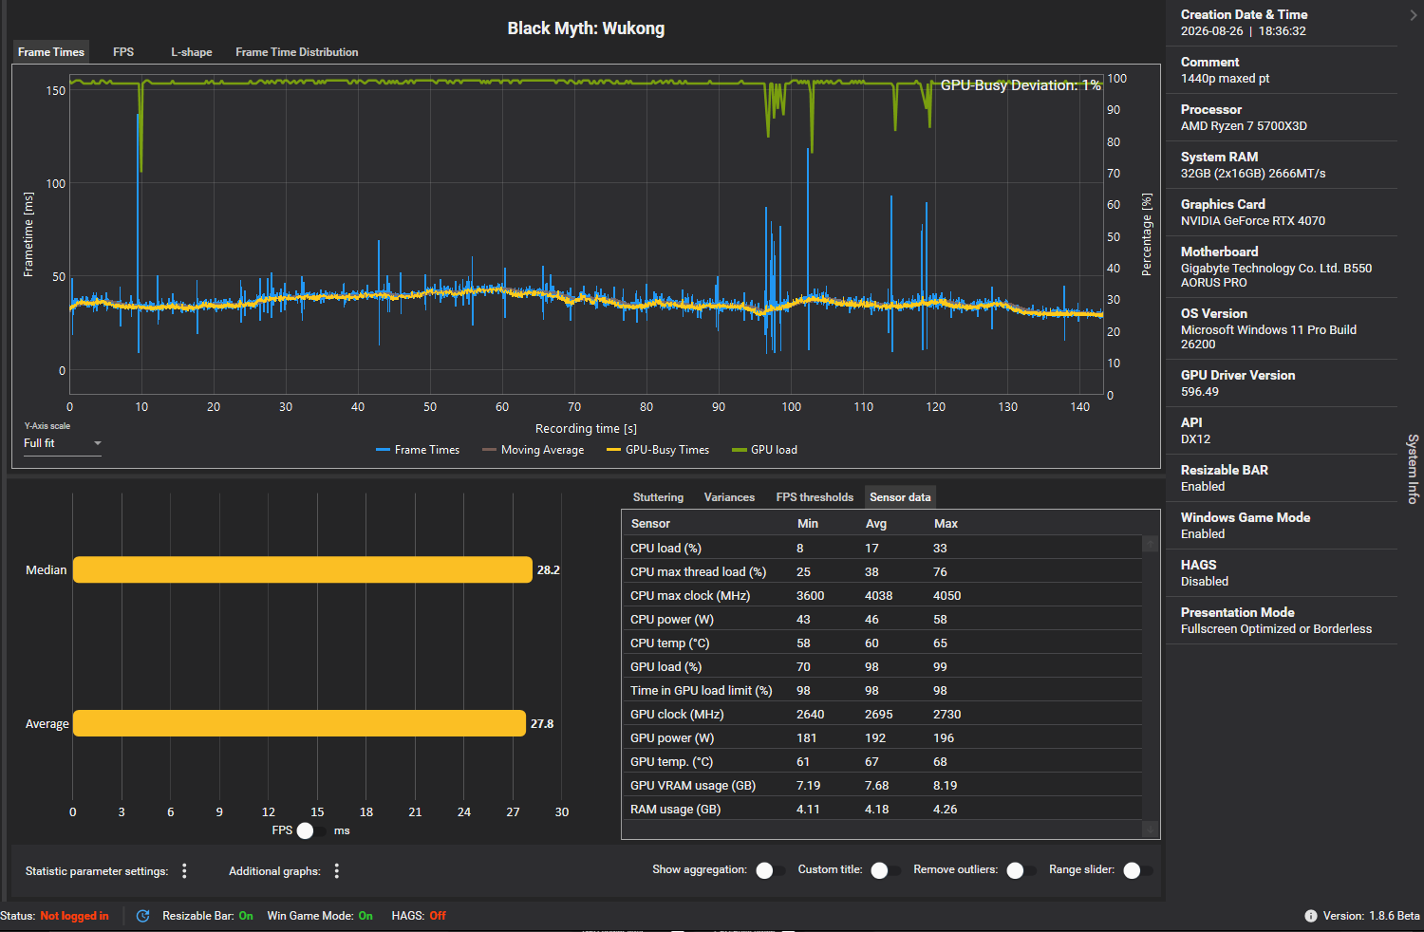Select the GPU temp. (°C) row
Image resolution: width=1424 pixels, height=932 pixels.
click(x=882, y=762)
